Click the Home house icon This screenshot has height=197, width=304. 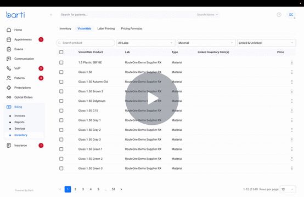click(x=9, y=30)
